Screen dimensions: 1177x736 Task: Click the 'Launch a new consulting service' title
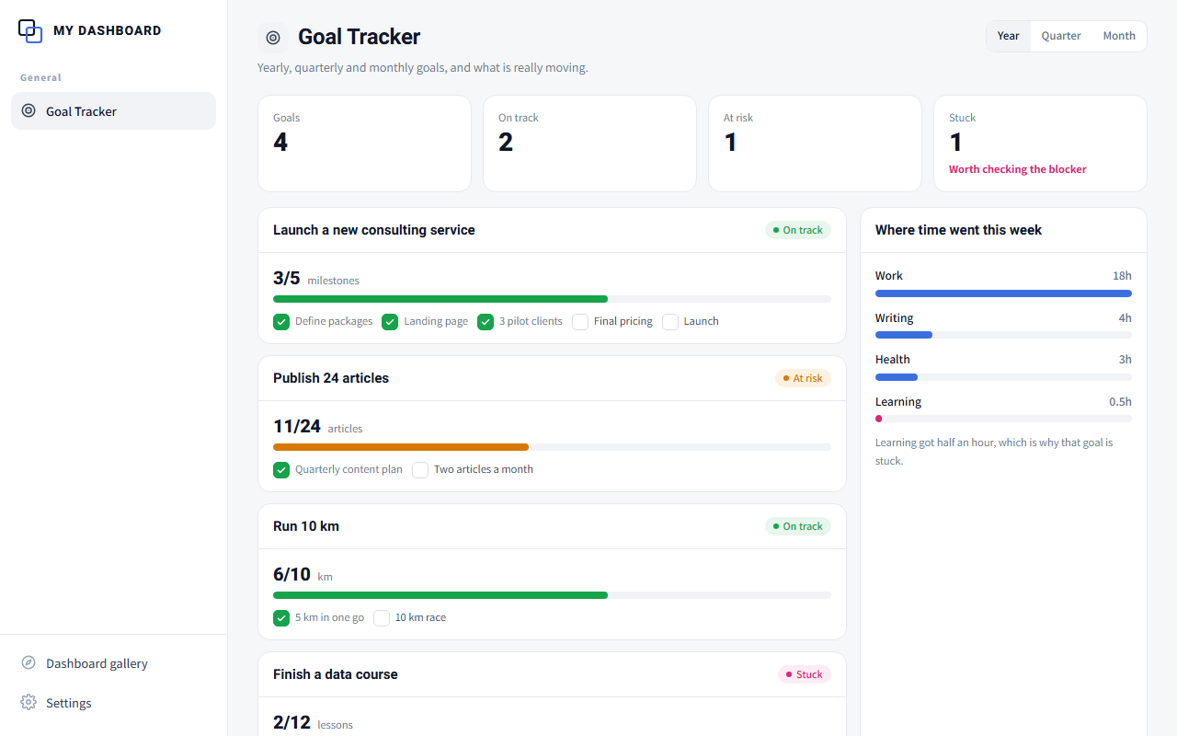point(374,230)
